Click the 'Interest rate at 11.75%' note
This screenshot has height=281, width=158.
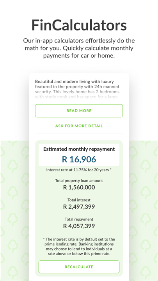tap(79, 170)
